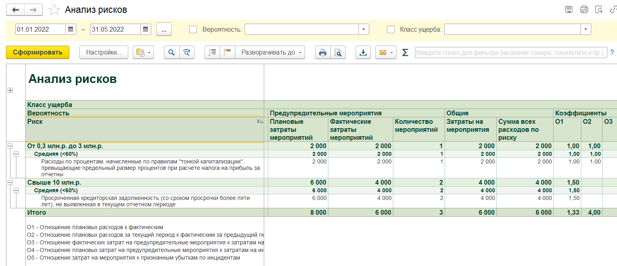Click the back navigation arrow
This screenshot has width=617, height=266.
point(16,10)
